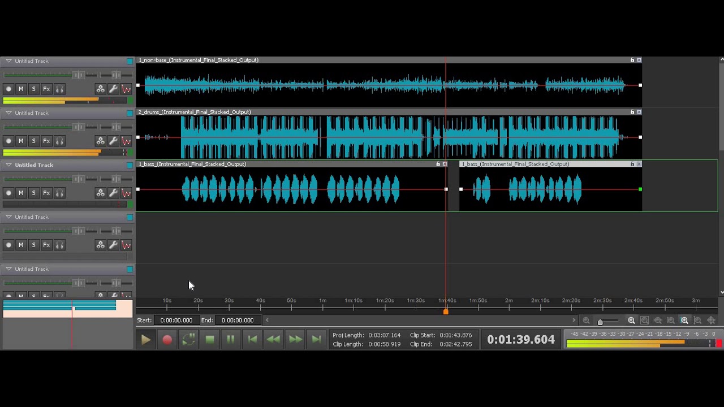
Task: Close the 1_non-base clip with its X
Action: (639, 60)
